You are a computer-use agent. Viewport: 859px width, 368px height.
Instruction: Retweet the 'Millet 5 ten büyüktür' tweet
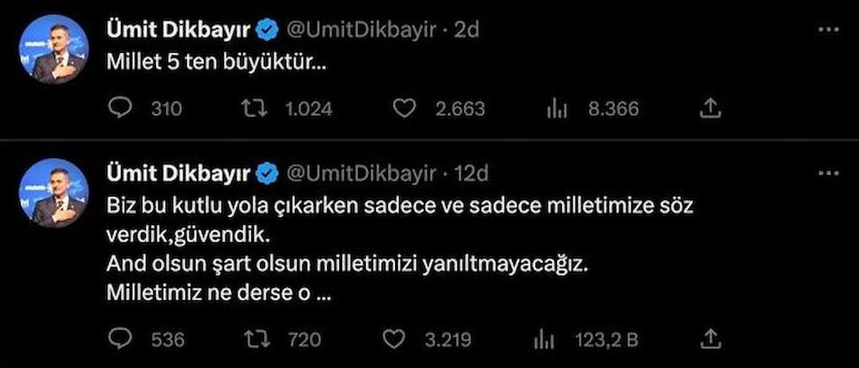(x=255, y=109)
